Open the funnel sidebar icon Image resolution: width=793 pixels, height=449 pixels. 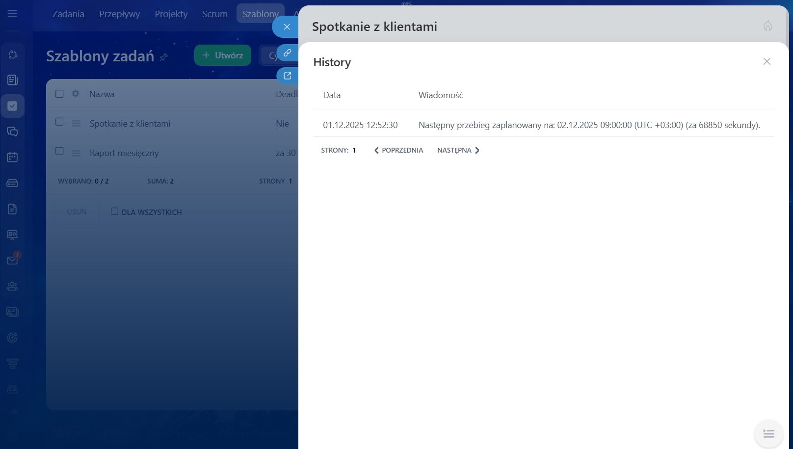[x=12, y=363]
